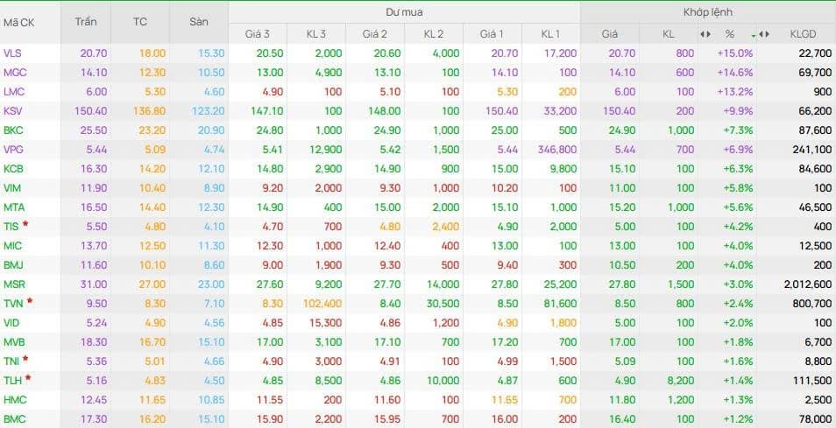The width and height of the screenshot is (836, 428).
Task: Open the MSR stock symbol
Action: 14,284
